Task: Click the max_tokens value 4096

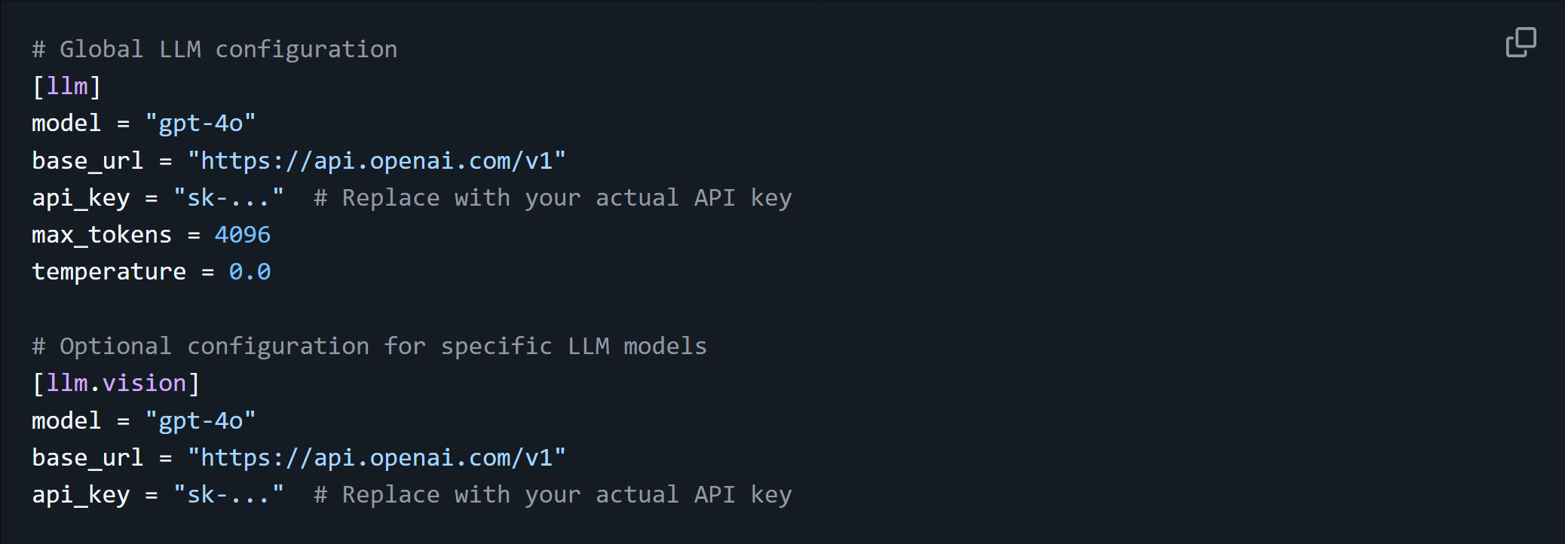Action: (242, 234)
